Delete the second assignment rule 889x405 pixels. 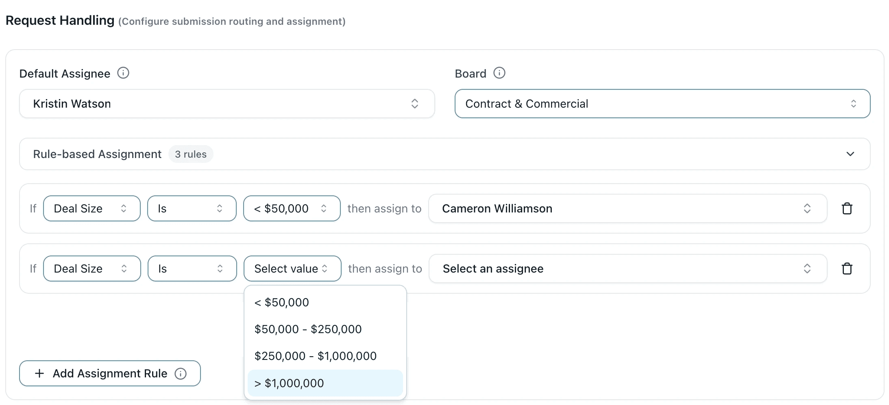pos(847,269)
